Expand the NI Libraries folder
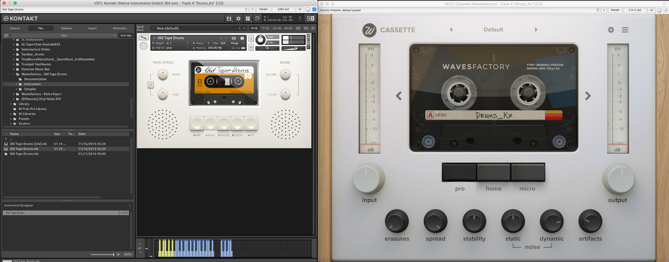 (11, 114)
